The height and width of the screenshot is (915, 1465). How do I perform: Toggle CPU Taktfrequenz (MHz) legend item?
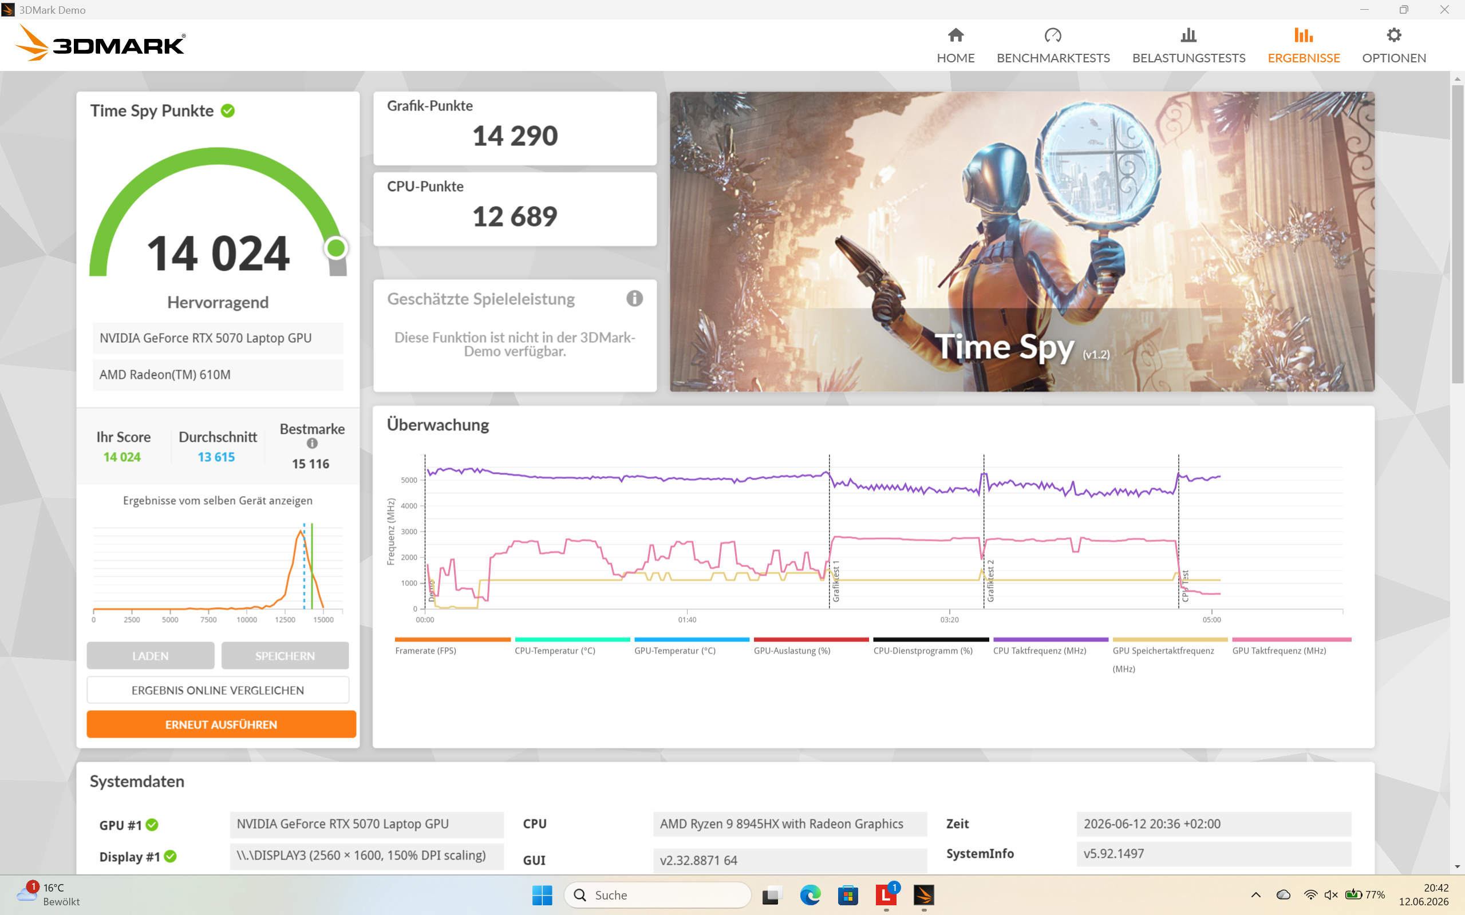1051,647
